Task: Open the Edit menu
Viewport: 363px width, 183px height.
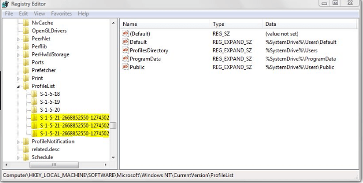Action: coord(23,13)
